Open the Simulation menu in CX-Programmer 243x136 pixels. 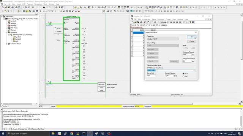coord(38,4)
